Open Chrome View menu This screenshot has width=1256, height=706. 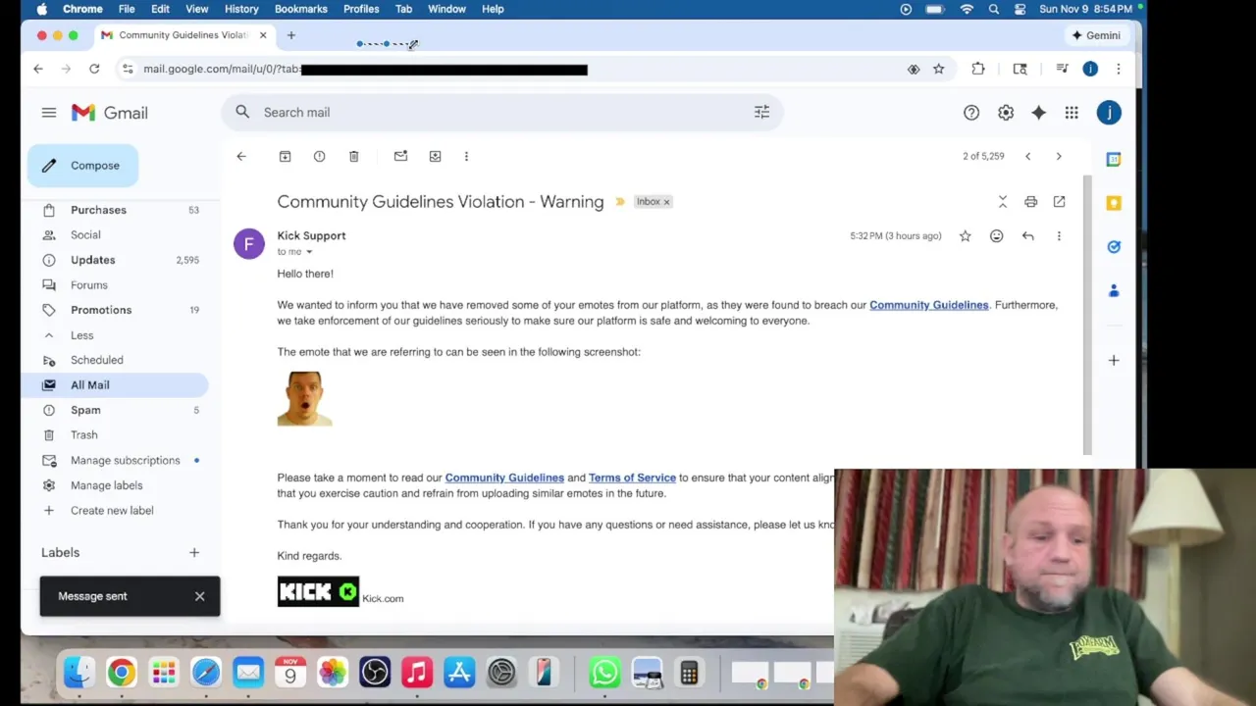pos(197,9)
